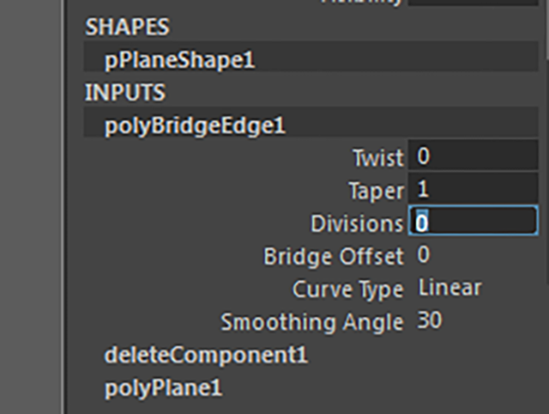Select the Twist attribute label
Screen dimensions: 549x414
[377, 158]
